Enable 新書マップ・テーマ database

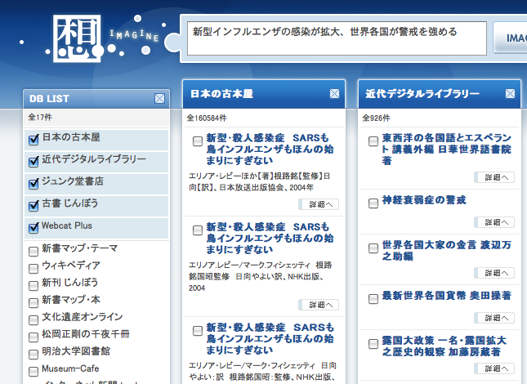(33, 252)
